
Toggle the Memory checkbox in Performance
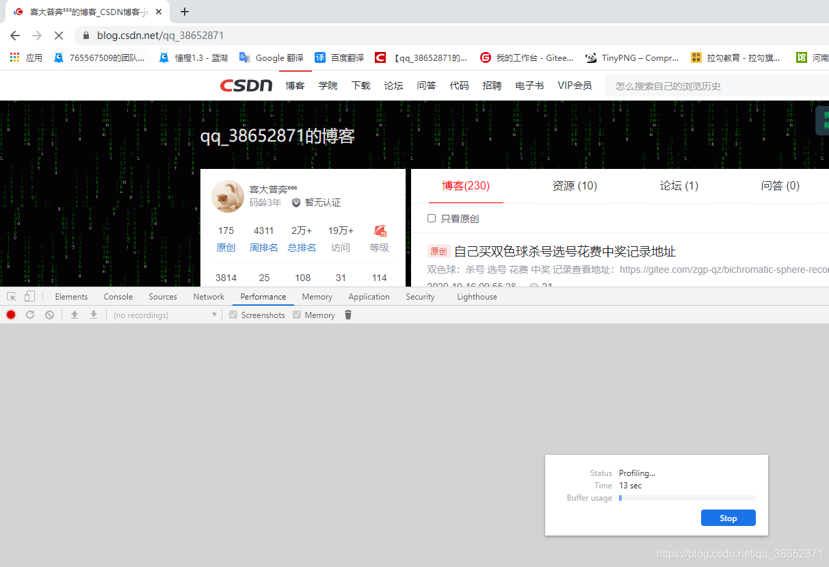point(297,315)
